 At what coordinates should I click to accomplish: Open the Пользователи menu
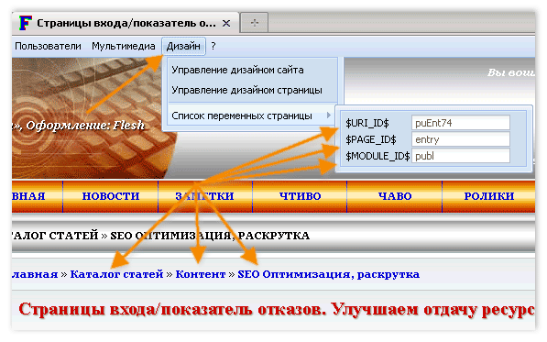click(x=49, y=46)
